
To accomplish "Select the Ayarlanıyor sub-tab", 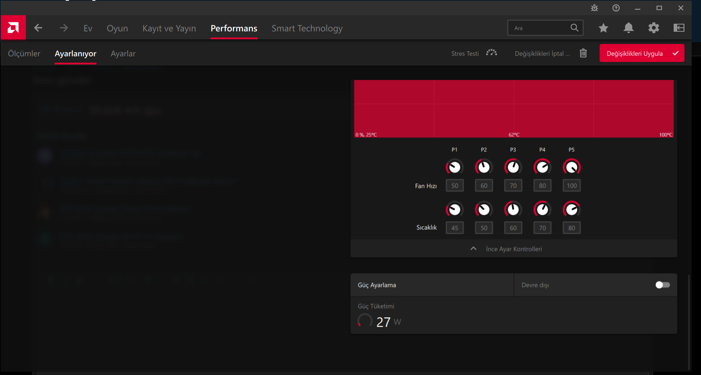I will 76,53.
